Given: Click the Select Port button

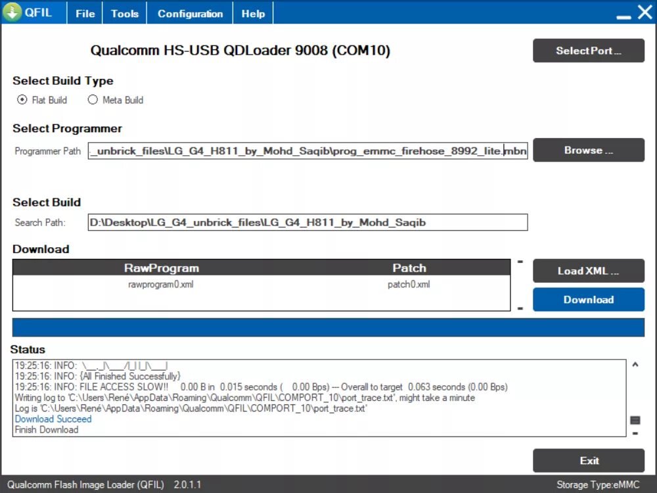Looking at the screenshot, I should 588,51.
